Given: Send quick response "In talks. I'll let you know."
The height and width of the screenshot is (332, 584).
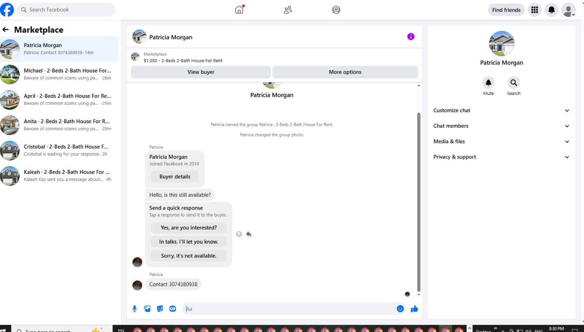Looking at the screenshot, I should tap(189, 242).
